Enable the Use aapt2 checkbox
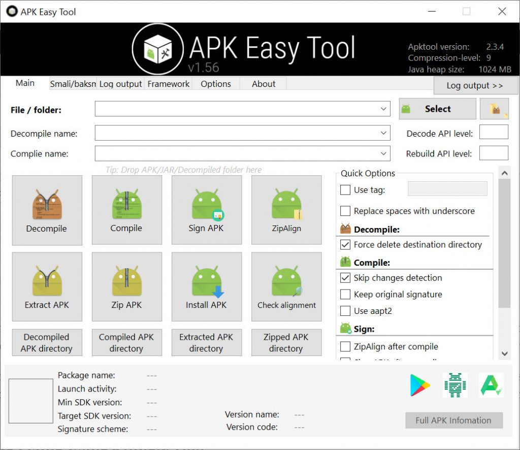The width and height of the screenshot is (520, 450). (x=345, y=311)
